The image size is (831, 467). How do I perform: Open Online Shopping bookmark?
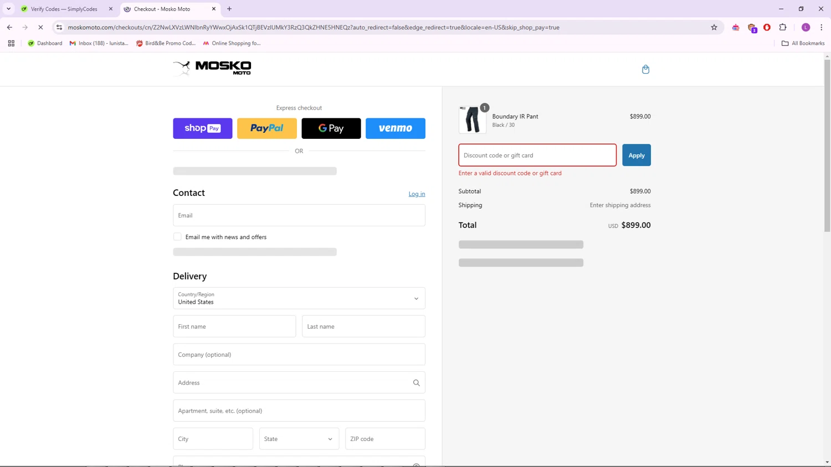232,43
